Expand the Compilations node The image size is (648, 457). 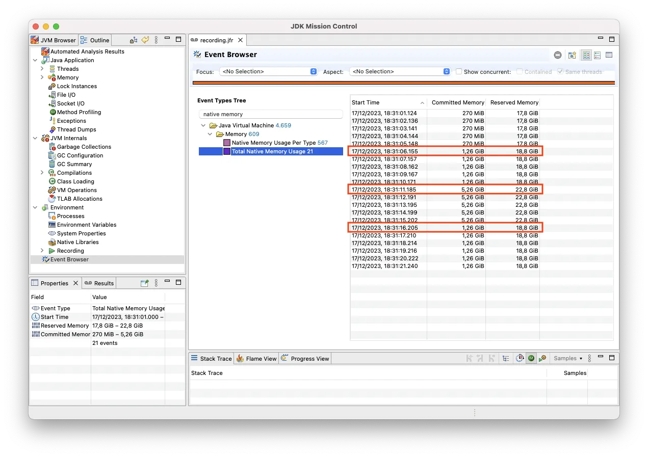[42, 173]
